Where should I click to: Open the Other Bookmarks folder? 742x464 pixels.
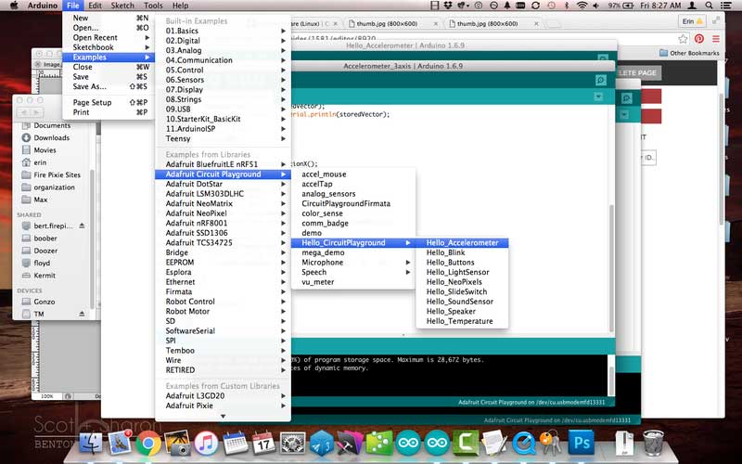[x=691, y=53]
